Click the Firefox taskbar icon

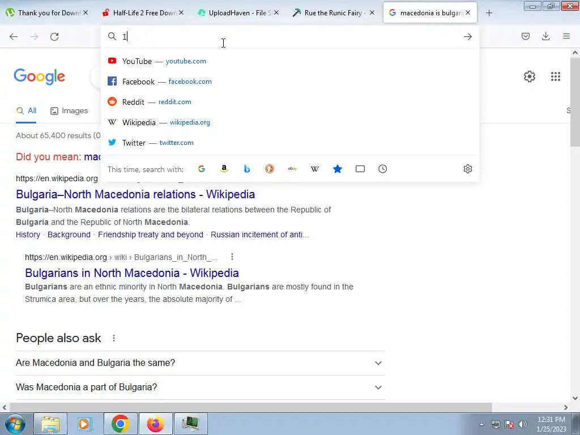click(155, 424)
